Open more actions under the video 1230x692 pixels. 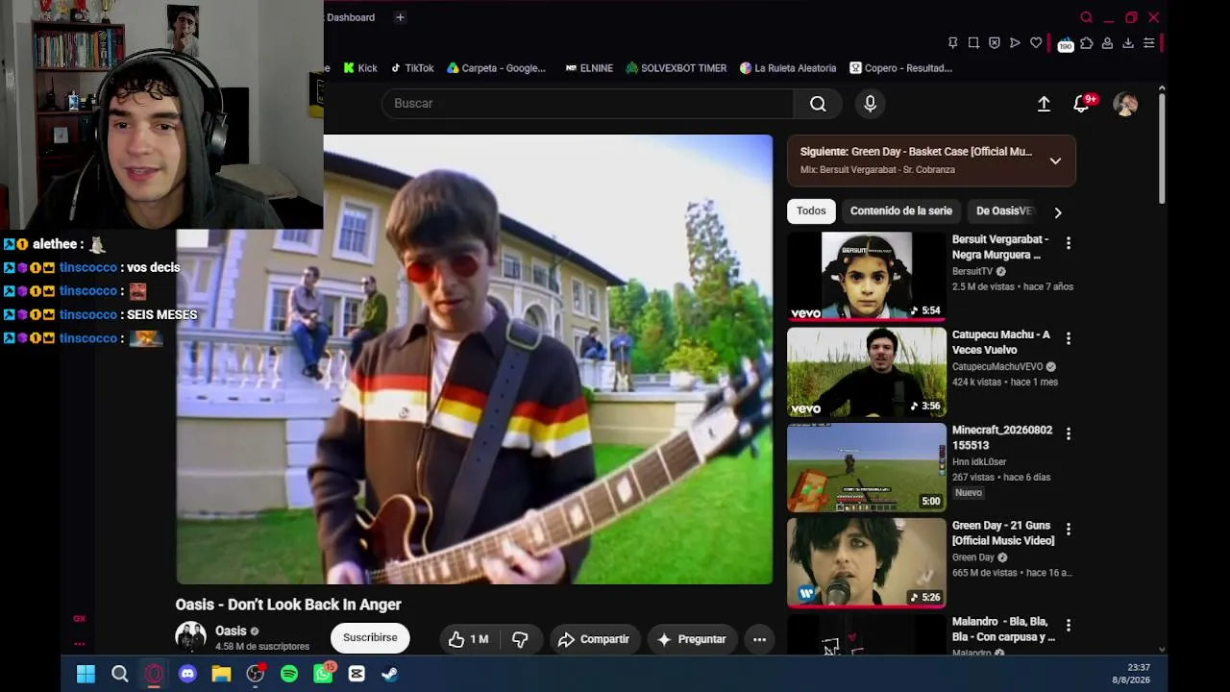[x=759, y=639]
